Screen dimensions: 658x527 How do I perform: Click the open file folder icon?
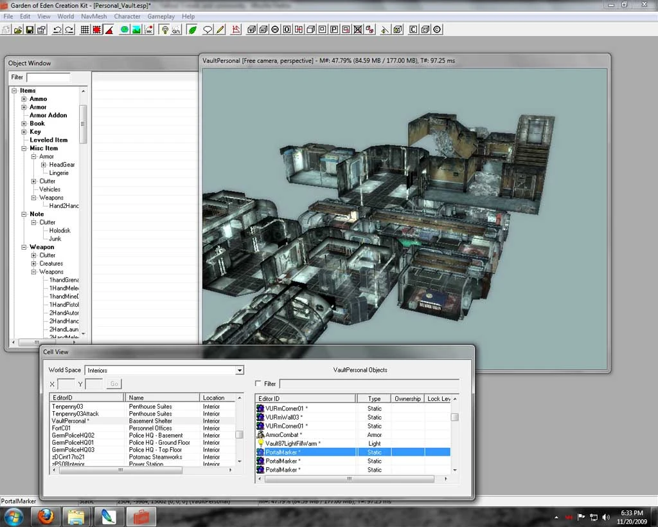tap(17, 30)
